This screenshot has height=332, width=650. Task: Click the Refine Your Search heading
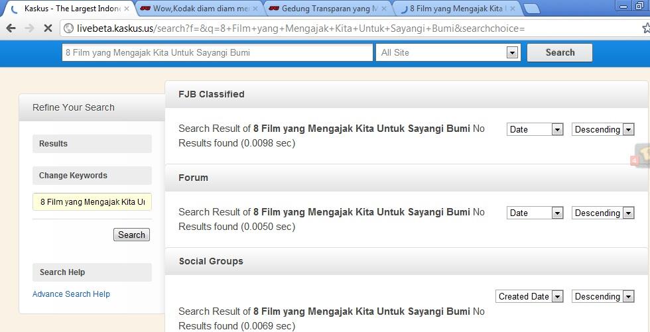click(x=74, y=107)
